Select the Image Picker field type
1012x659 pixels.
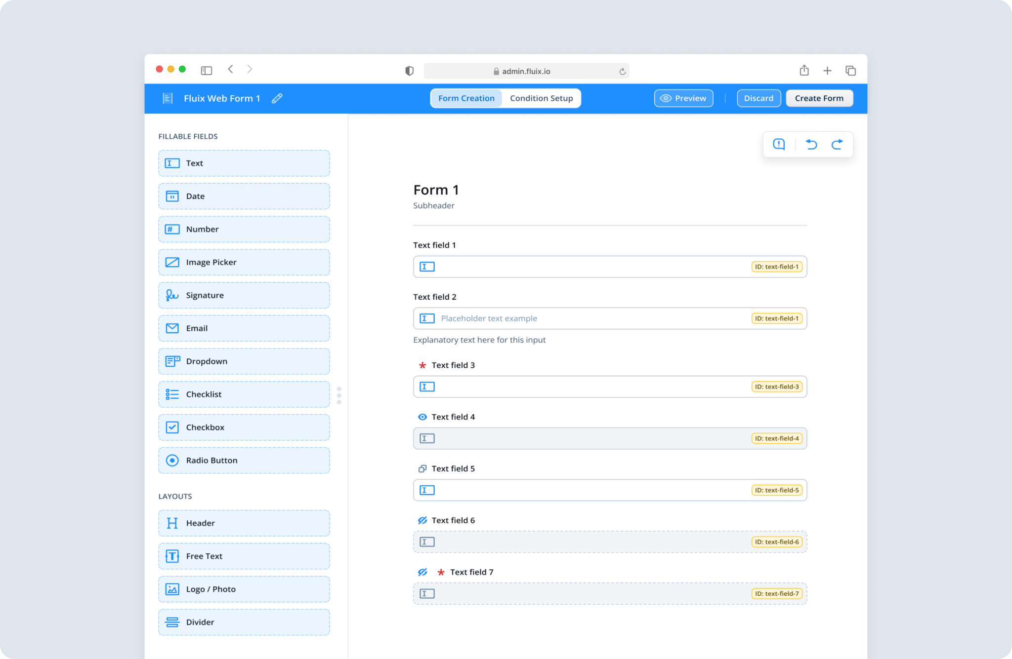coord(244,262)
